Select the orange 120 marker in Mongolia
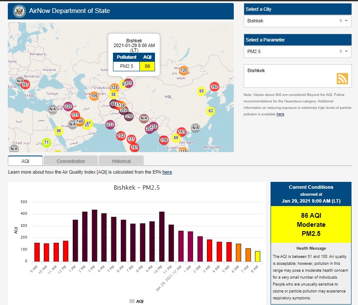358x305 pixels. pos(184,70)
